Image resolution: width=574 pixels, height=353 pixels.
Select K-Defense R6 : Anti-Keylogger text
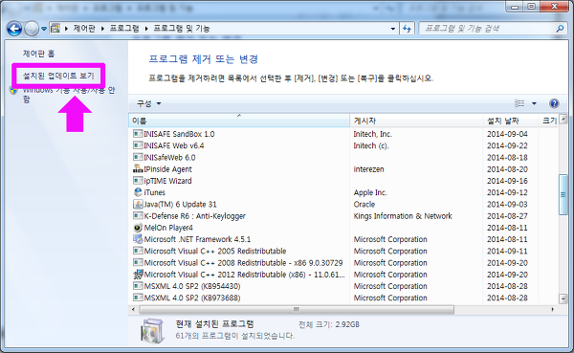point(195,216)
